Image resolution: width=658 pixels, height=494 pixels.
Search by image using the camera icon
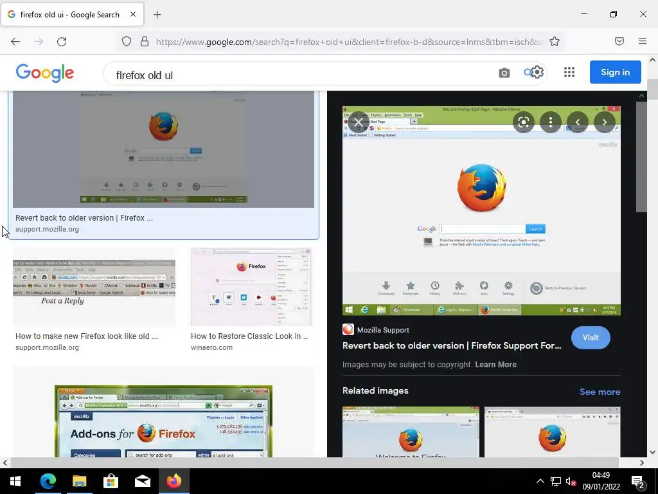(504, 73)
